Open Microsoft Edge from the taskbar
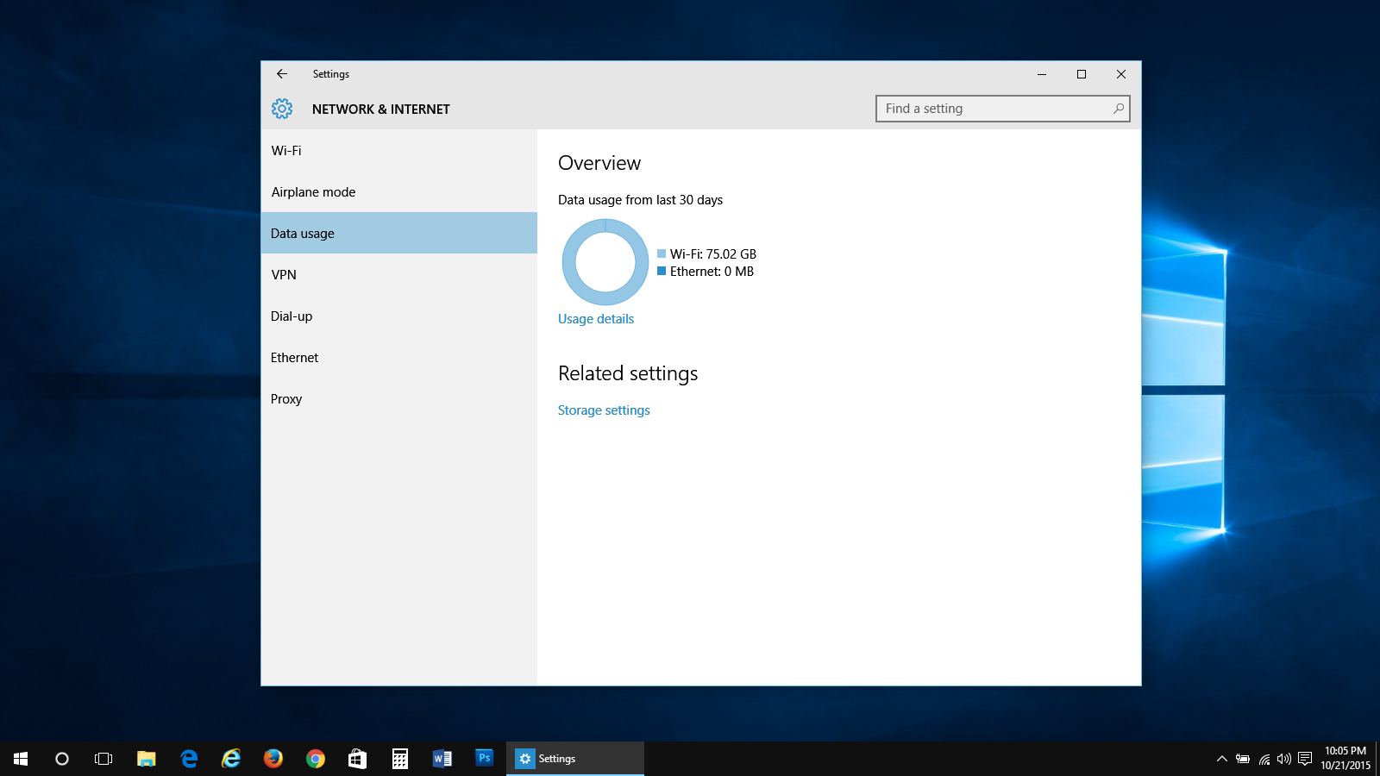The image size is (1380, 776). [189, 759]
